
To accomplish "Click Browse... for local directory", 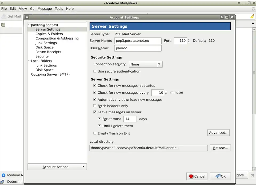I will [x=220, y=148].
